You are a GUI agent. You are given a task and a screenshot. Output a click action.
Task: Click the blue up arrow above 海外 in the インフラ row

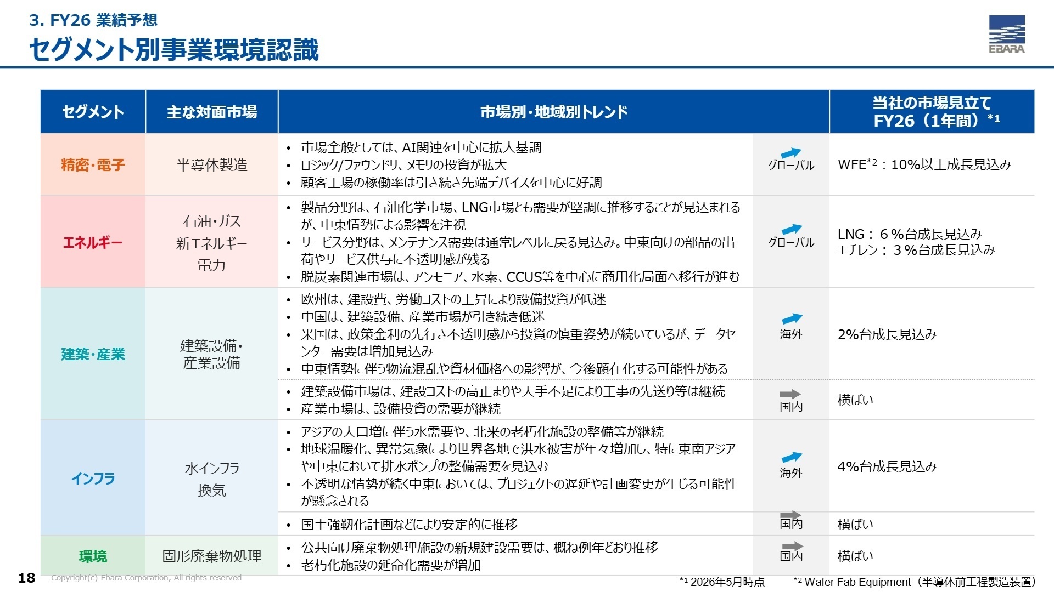pos(792,457)
